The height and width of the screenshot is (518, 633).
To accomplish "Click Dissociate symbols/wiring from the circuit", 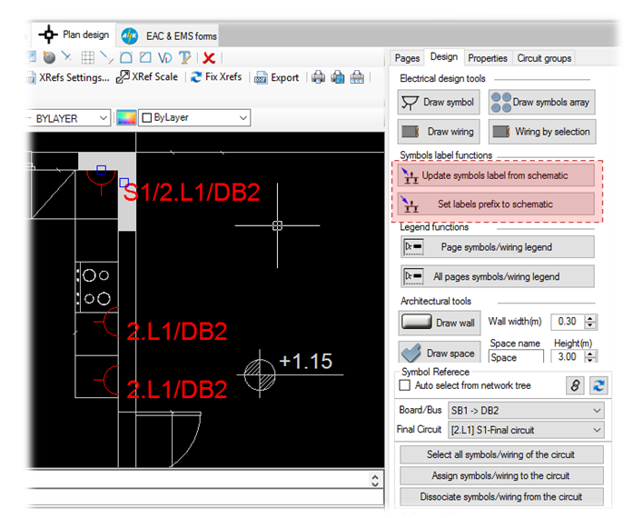I will (x=501, y=496).
